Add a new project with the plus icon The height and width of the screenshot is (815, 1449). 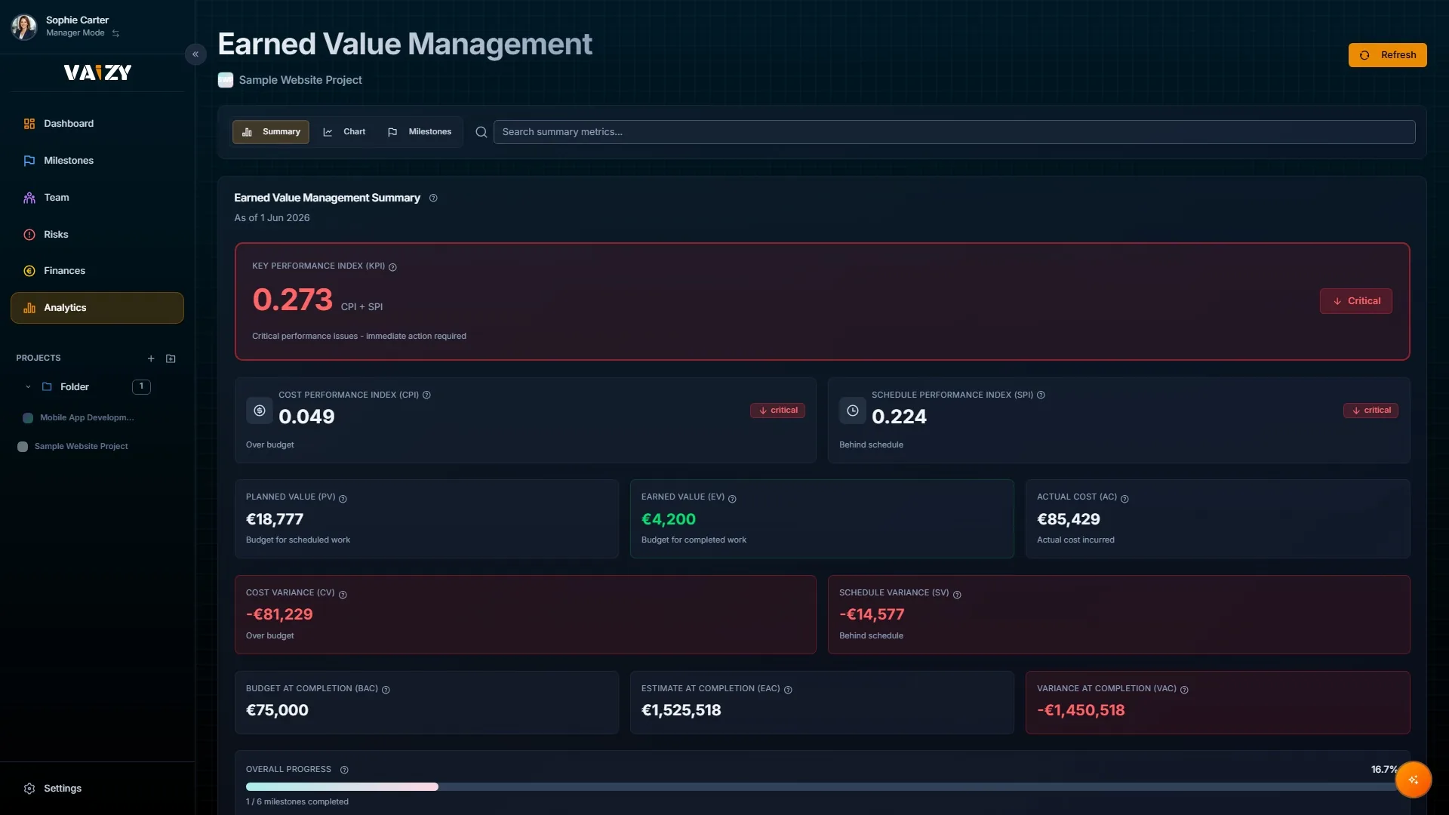(151, 358)
